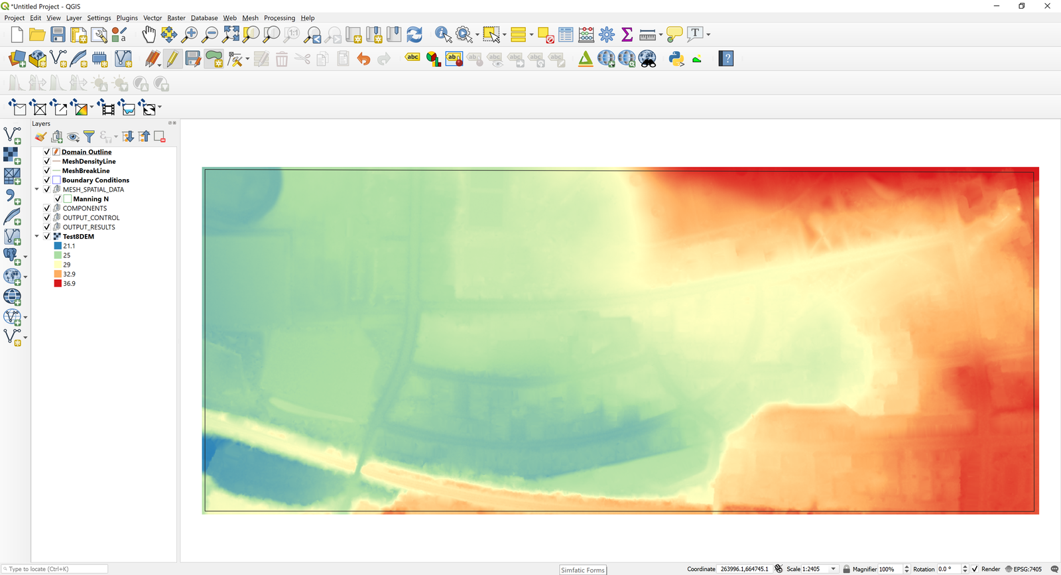Click the Add Raster Layer icon
Image resolution: width=1061 pixels, height=575 pixels.
(x=11, y=155)
